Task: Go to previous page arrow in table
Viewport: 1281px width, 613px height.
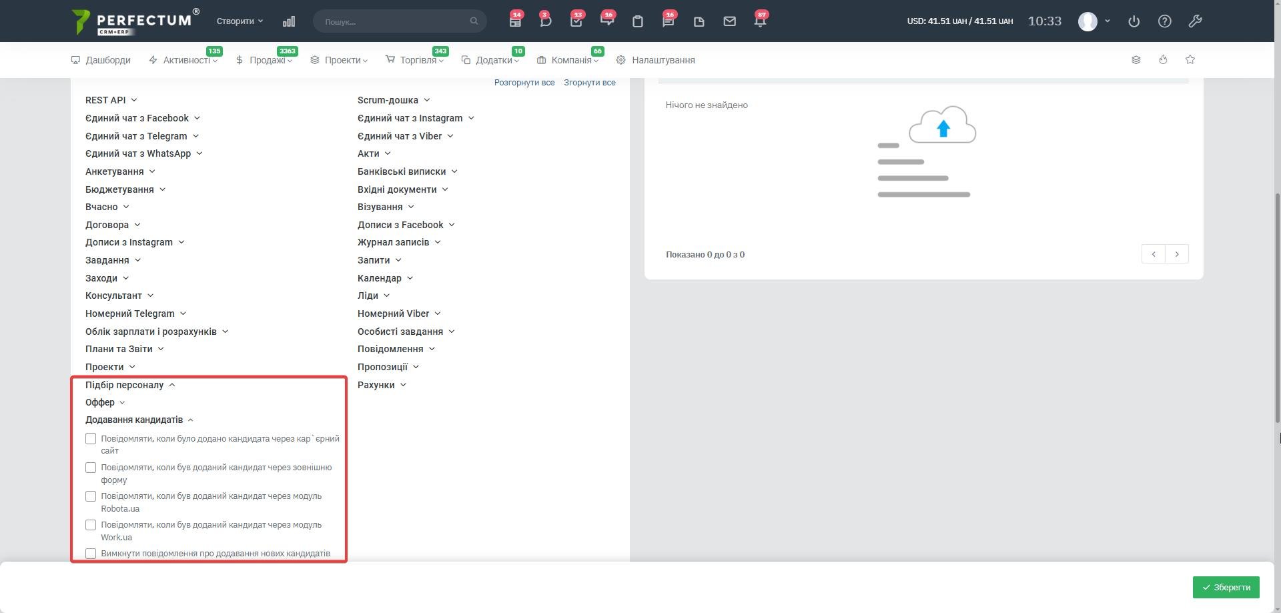Action: pos(1154,254)
